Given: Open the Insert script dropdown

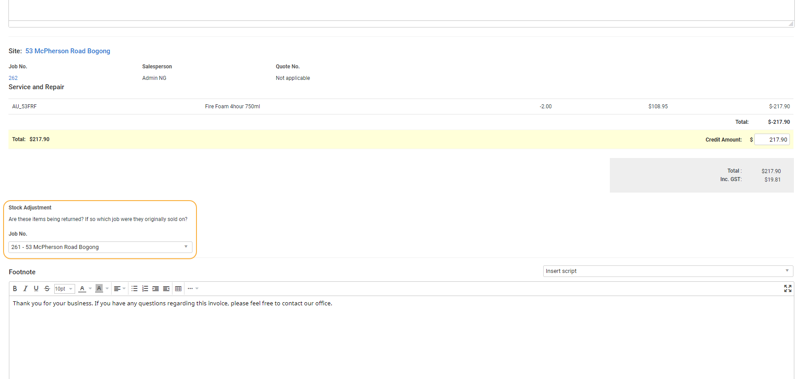Looking at the screenshot, I should pos(668,271).
